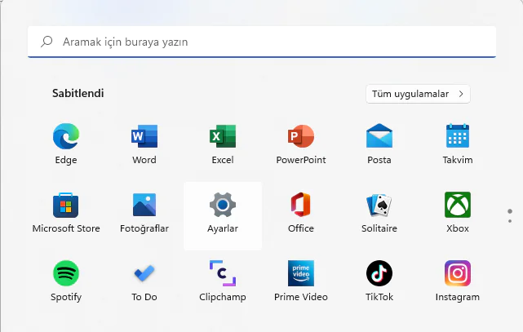Screen dimensions: 523x332
Task: Open the Fotoğraflar photos app
Action: click(144, 205)
